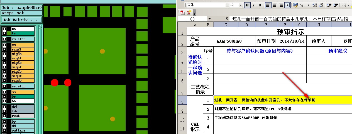Select the 'ldi' layer row

point(23,111)
